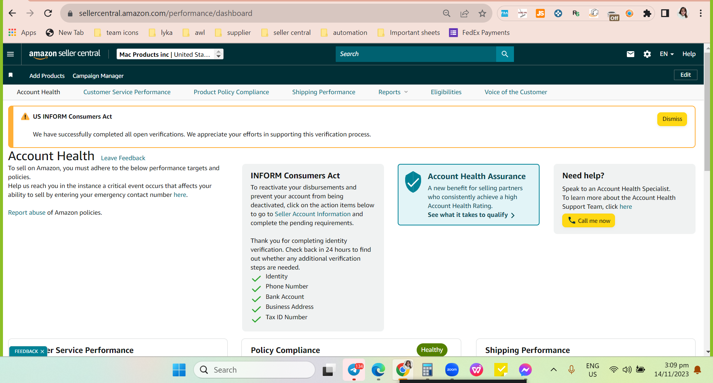Screen dimensions: 713x383
Task: Open the Important sheets bookmark folder
Action: point(408,33)
